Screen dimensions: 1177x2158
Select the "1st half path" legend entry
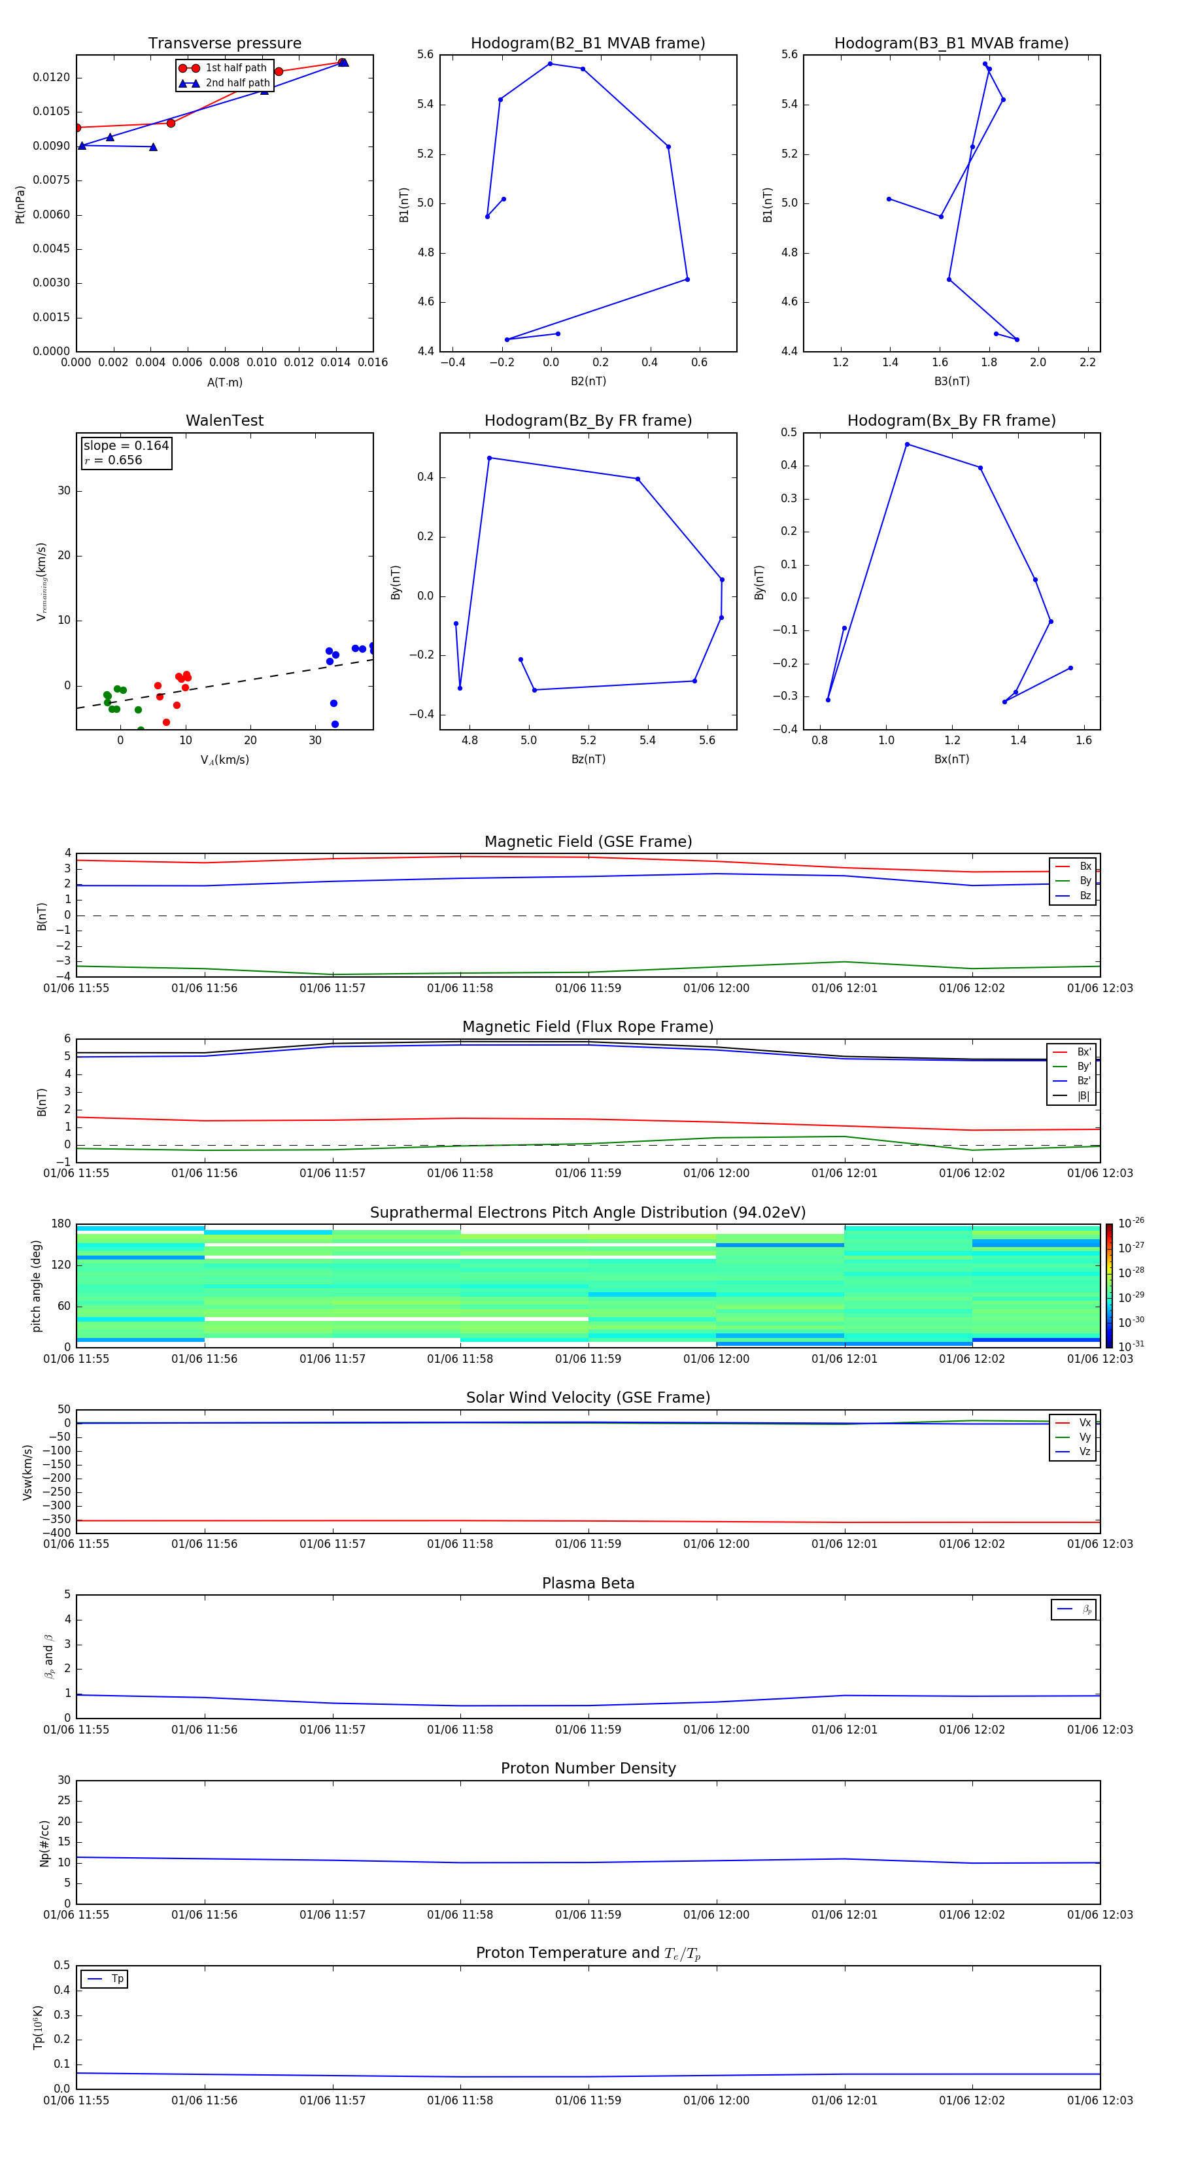tap(224, 68)
